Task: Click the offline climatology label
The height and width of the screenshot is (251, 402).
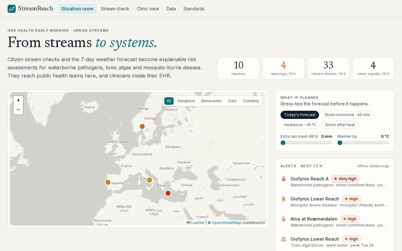Action: click(373, 166)
